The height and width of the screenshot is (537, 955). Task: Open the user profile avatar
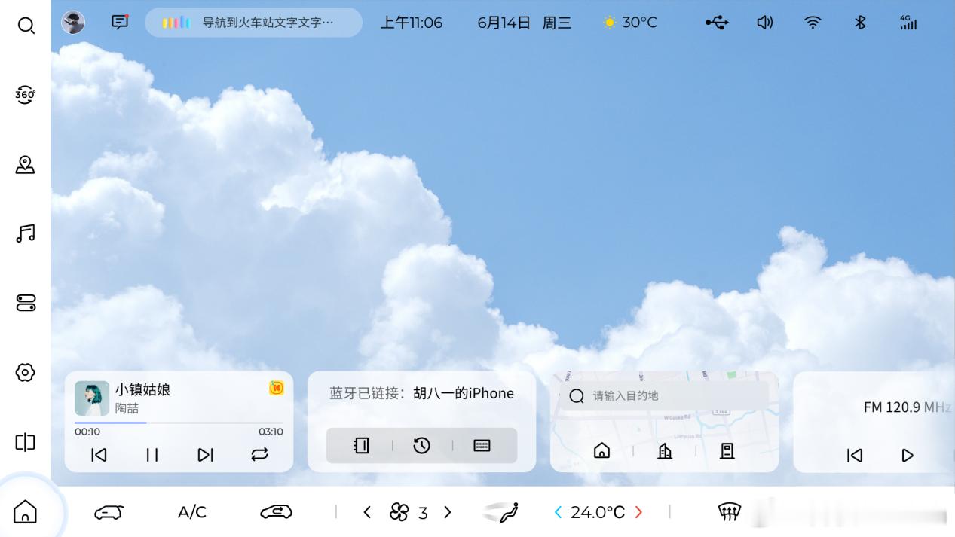tap(73, 23)
